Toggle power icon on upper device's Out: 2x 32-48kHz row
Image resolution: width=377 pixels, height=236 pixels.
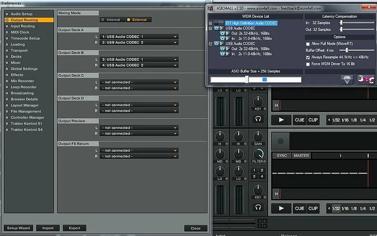222,33
